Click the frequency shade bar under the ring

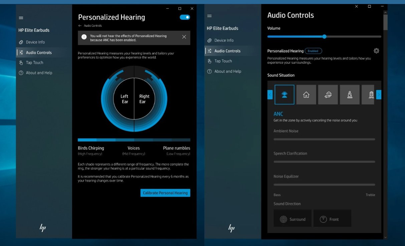[x=134, y=140]
